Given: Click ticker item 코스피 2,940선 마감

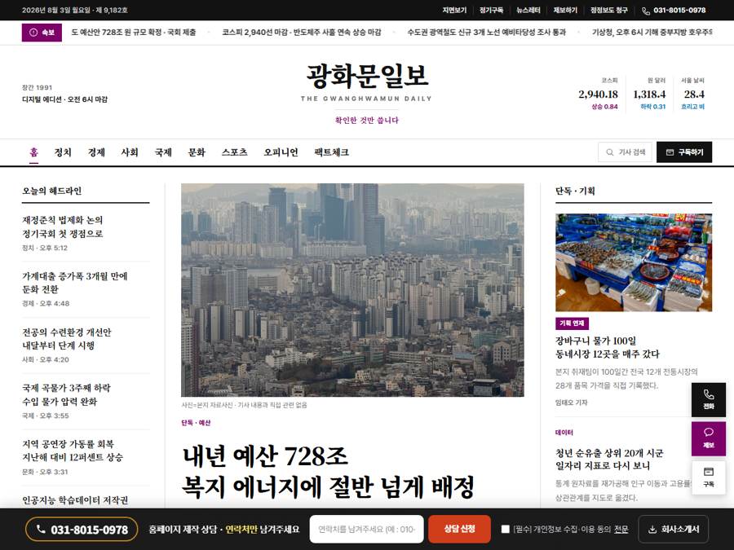Looking at the screenshot, I should (x=302, y=33).
